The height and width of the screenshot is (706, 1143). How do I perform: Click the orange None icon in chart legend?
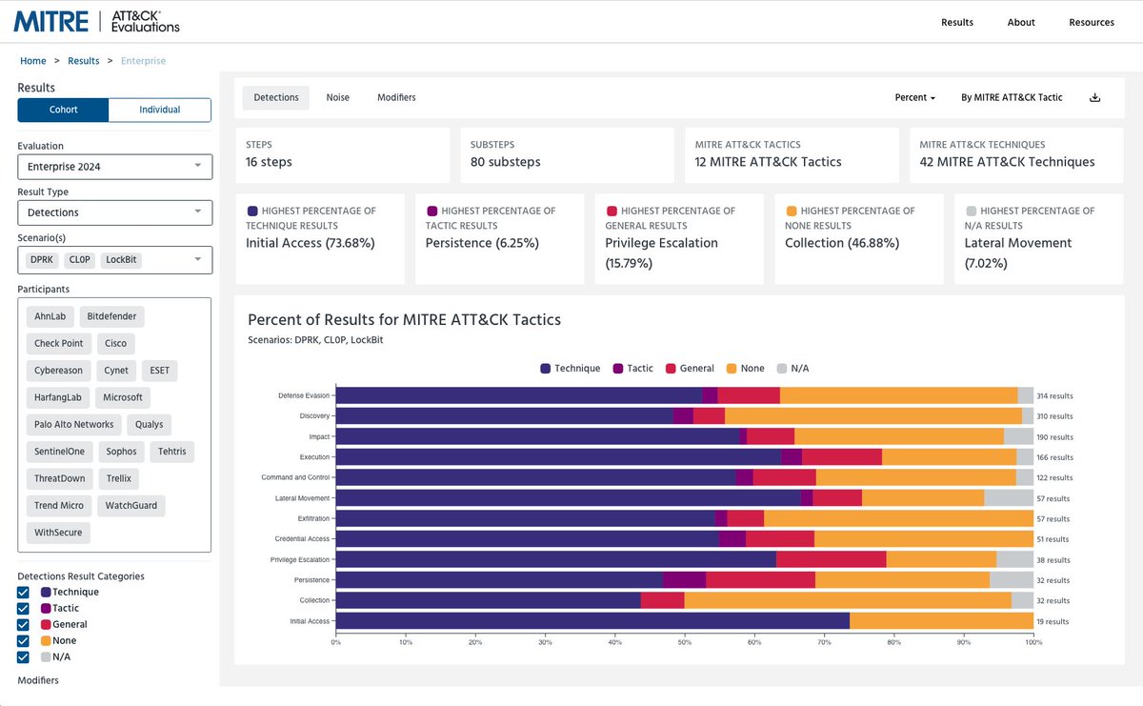732,368
